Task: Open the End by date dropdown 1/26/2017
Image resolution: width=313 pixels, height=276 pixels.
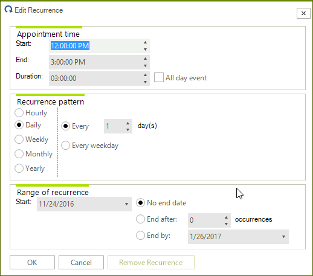Action: (x=283, y=237)
